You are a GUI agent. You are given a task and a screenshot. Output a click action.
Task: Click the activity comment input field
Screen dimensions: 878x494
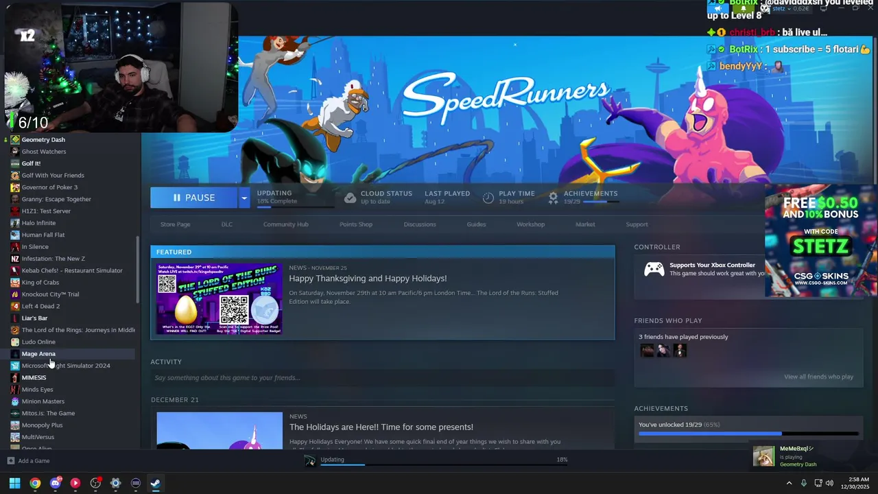tap(383, 378)
